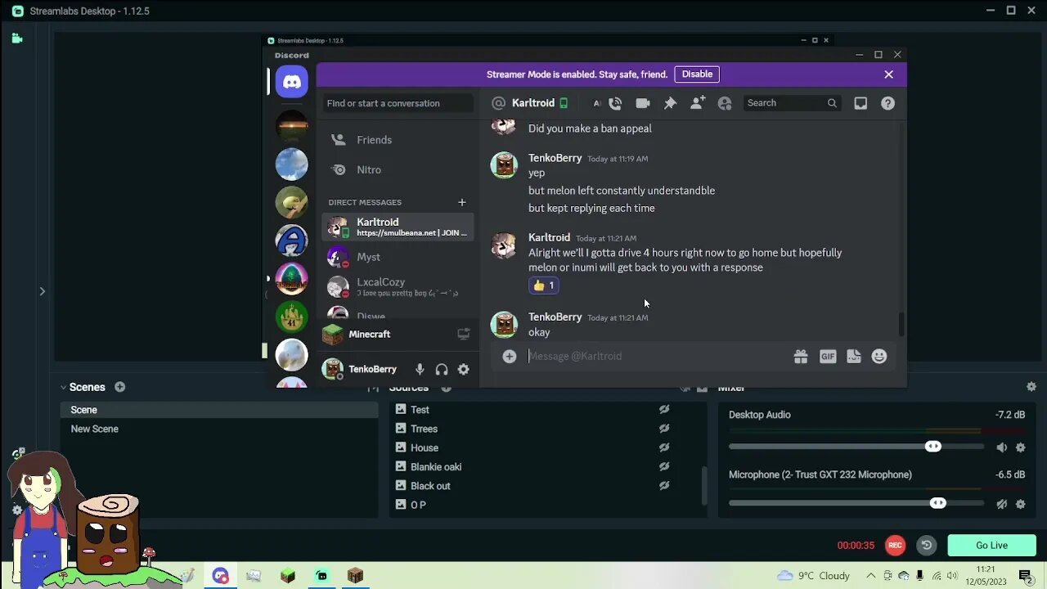The height and width of the screenshot is (589, 1047).
Task: Click the replay buffer button
Action: [926, 545]
